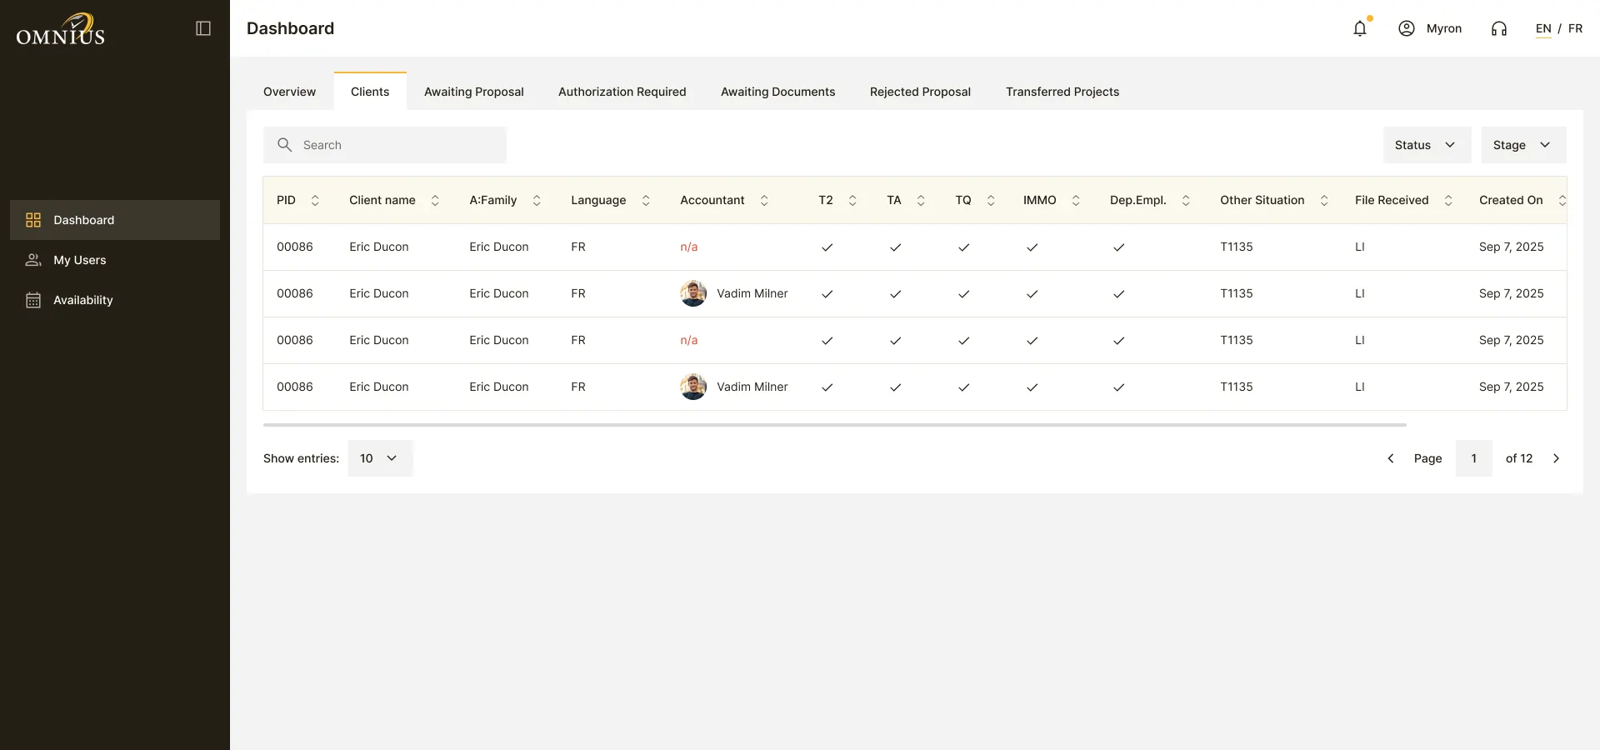Click the headset support icon
Viewport: 1600px width, 750px height.
pyautogui.click(x=1499, y=28)
